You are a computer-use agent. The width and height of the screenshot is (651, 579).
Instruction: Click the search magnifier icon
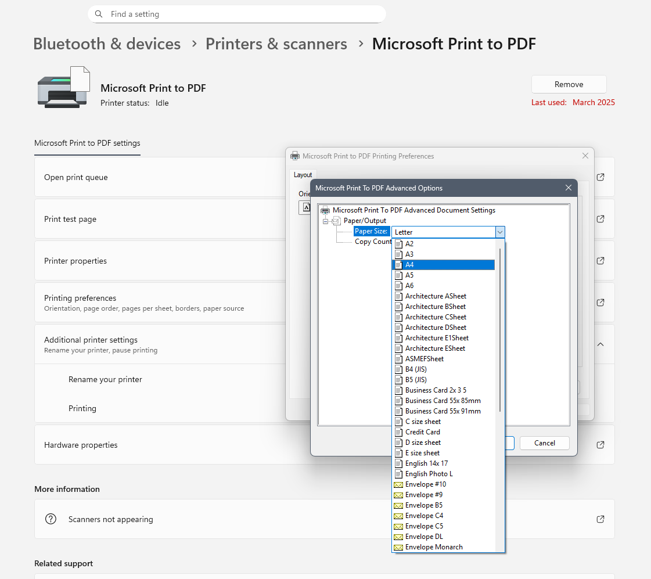pyautogui.click(x=98, y=13)
